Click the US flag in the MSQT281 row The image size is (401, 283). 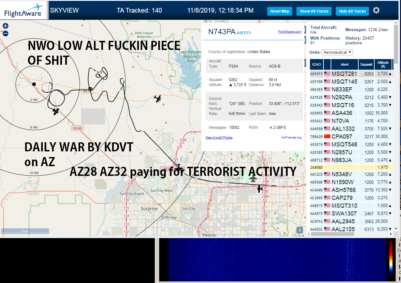tap(327, 74)
